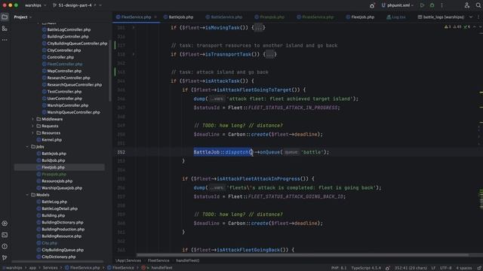The width and height of the screenshot is (483, 271).
Task: Open Search Everywhere magnifier
Action: click(x=478, y=5)
